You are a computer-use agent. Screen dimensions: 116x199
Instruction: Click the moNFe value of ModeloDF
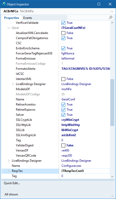click(x=66, y=89)
